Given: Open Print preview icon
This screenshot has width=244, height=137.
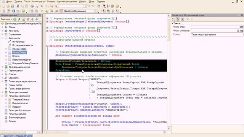Looking at the screenshot, I should [36, 6].
